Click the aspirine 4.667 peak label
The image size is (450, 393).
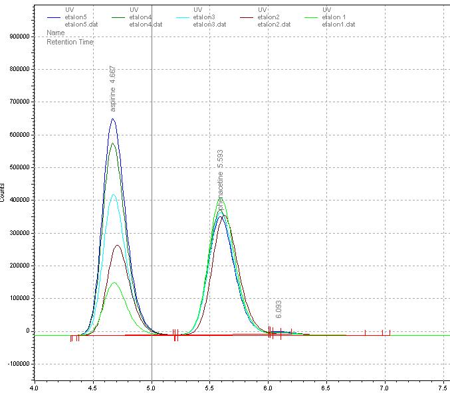point(113,88)
